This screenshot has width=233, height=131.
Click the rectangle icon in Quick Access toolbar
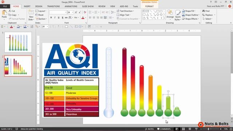[66, 27]
